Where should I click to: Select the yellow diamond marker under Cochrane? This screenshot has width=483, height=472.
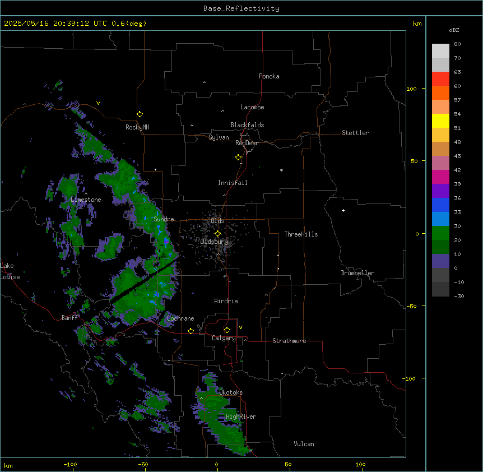[191, 331]
